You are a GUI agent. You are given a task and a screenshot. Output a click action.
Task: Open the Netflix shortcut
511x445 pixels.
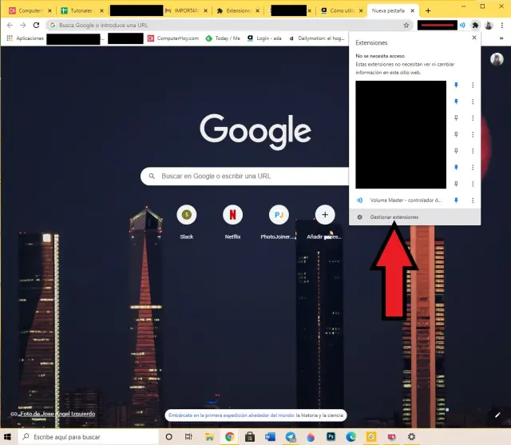click(x=232, y=214)
